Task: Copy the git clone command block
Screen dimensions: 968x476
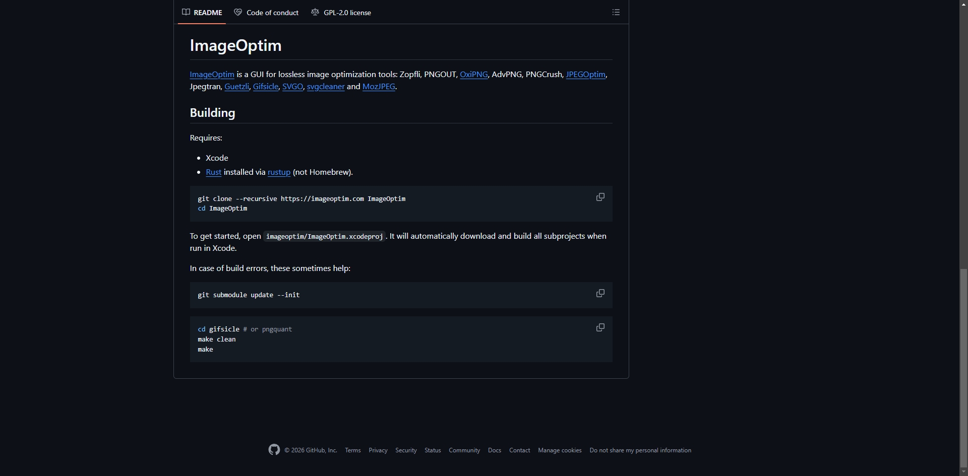Action: click(600, 197)
